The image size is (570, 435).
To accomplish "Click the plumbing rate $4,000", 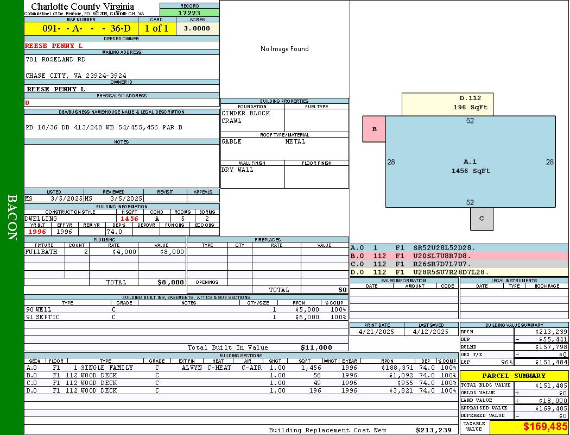I will 124,252.
